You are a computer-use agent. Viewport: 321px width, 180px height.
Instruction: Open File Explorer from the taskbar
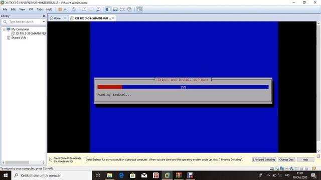pos(110,175)
